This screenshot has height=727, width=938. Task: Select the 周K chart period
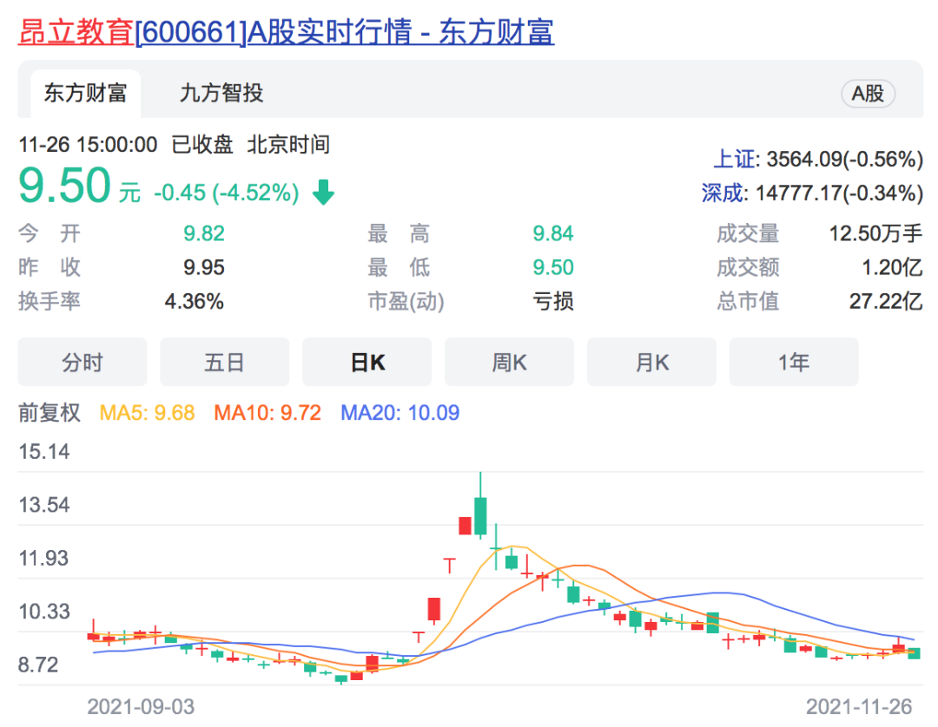(x=510, y=362)
